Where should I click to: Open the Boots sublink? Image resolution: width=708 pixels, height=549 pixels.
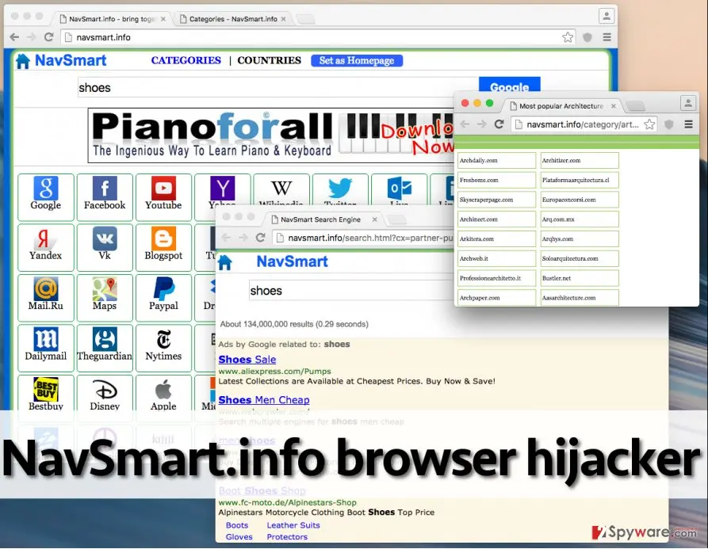pos(237,525)
